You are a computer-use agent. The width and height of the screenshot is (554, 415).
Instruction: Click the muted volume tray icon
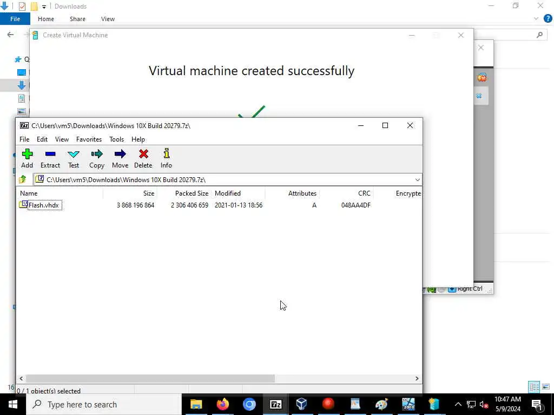coord(484,404)
